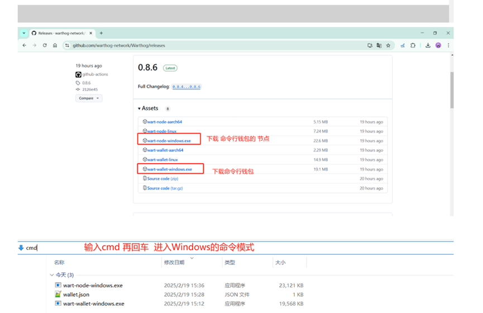
Task: Click the JSON 文件 type cell
Action: click(237, 295)
